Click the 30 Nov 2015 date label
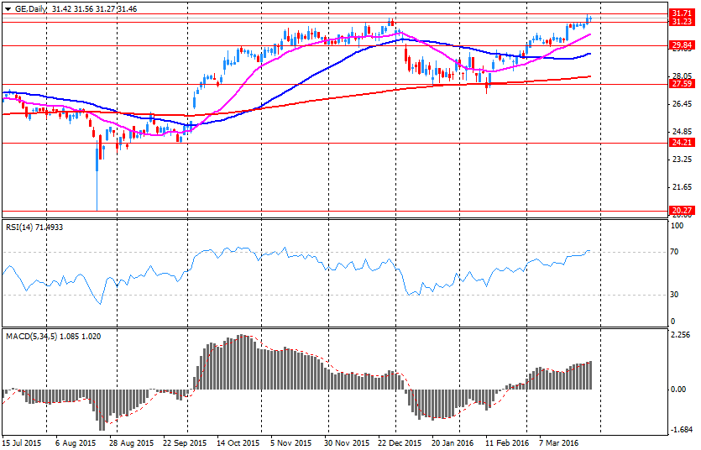 click(x=347, y=443)
